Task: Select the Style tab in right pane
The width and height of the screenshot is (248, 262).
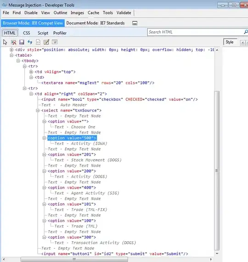Action: click(x=230, y=42)
